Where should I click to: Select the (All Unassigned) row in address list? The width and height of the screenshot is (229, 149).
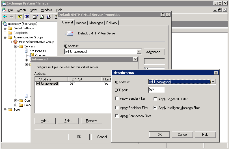(73, 84)
